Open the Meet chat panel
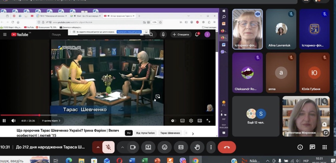The height and width of the screenshot is (163, 336). pos(312,147)
